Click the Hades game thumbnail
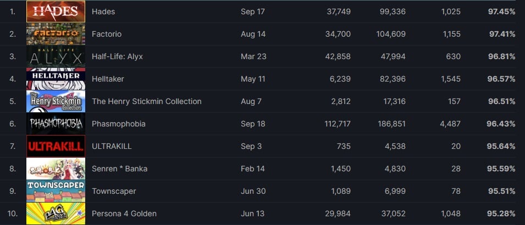Screen dimensions: 525x225 coord(56,11)
